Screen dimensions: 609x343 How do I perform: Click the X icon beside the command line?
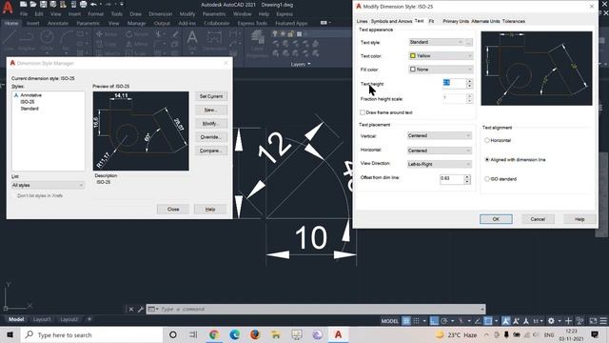(131, 309)
